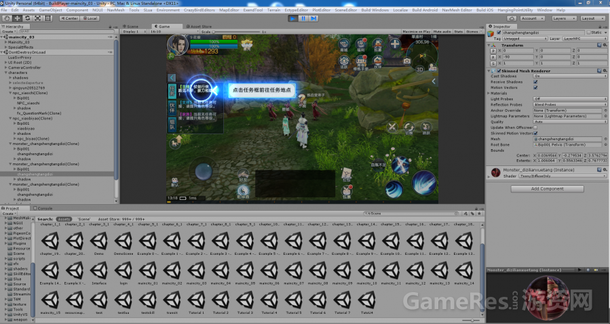610x324 pixels.
Task: Open the Cast Shadows dropdown
Action: pos(570,76)
